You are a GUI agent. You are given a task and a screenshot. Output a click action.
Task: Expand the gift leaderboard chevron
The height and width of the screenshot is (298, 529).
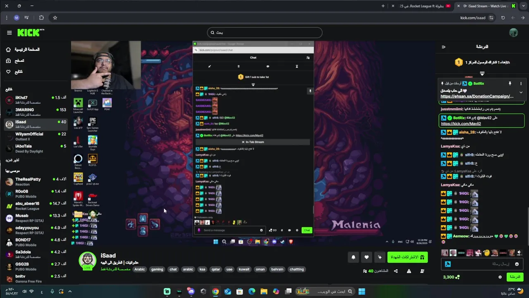coord(482,73)
